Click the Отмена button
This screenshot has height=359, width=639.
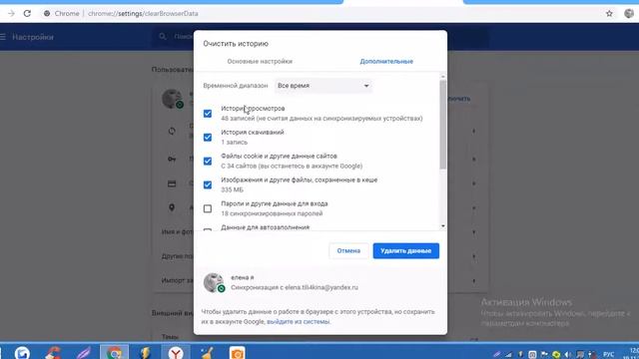coord(348,250)
